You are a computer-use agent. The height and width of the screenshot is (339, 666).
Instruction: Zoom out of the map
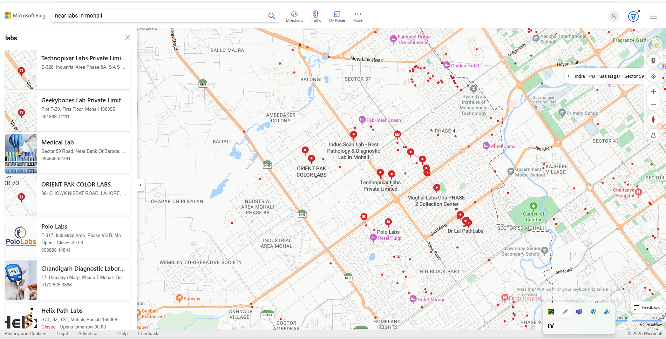653,104
